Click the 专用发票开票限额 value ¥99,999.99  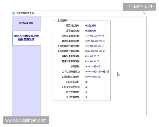click(x=92, y=56)
